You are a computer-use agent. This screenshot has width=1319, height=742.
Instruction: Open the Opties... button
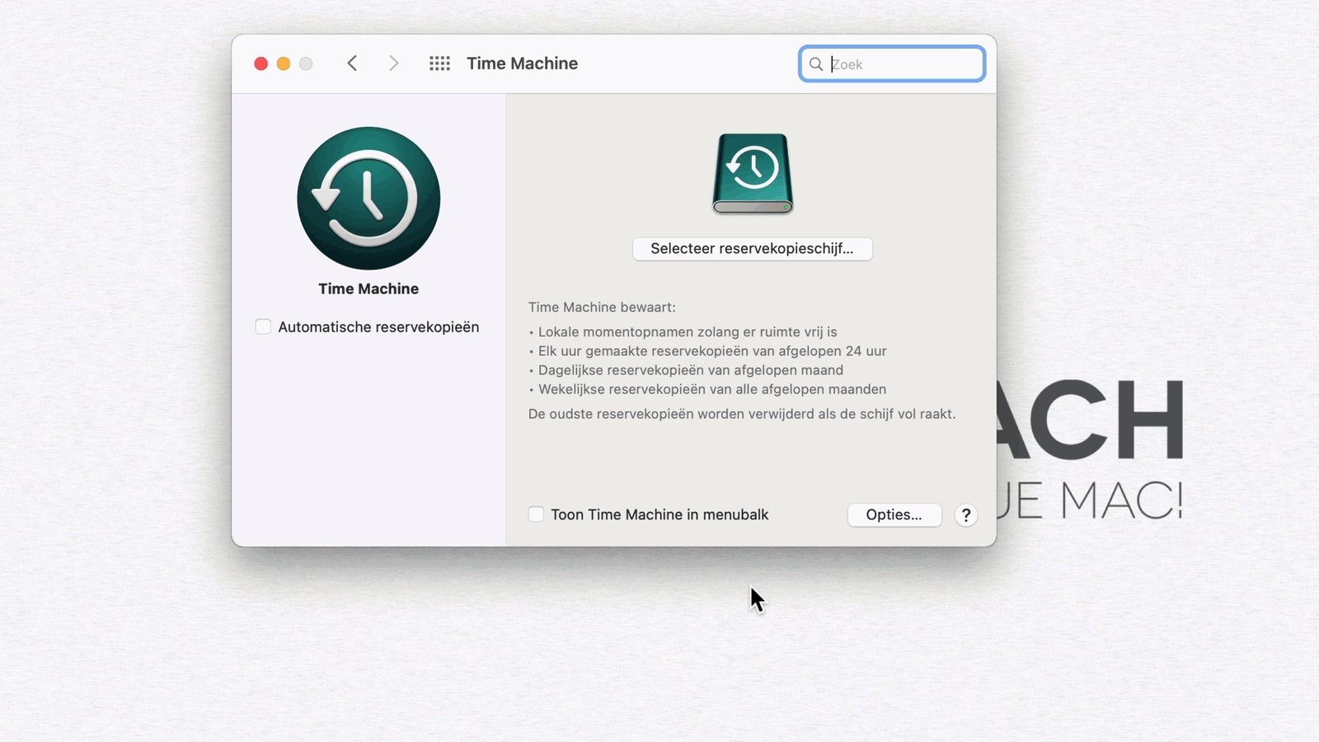[x=894, y=514]
